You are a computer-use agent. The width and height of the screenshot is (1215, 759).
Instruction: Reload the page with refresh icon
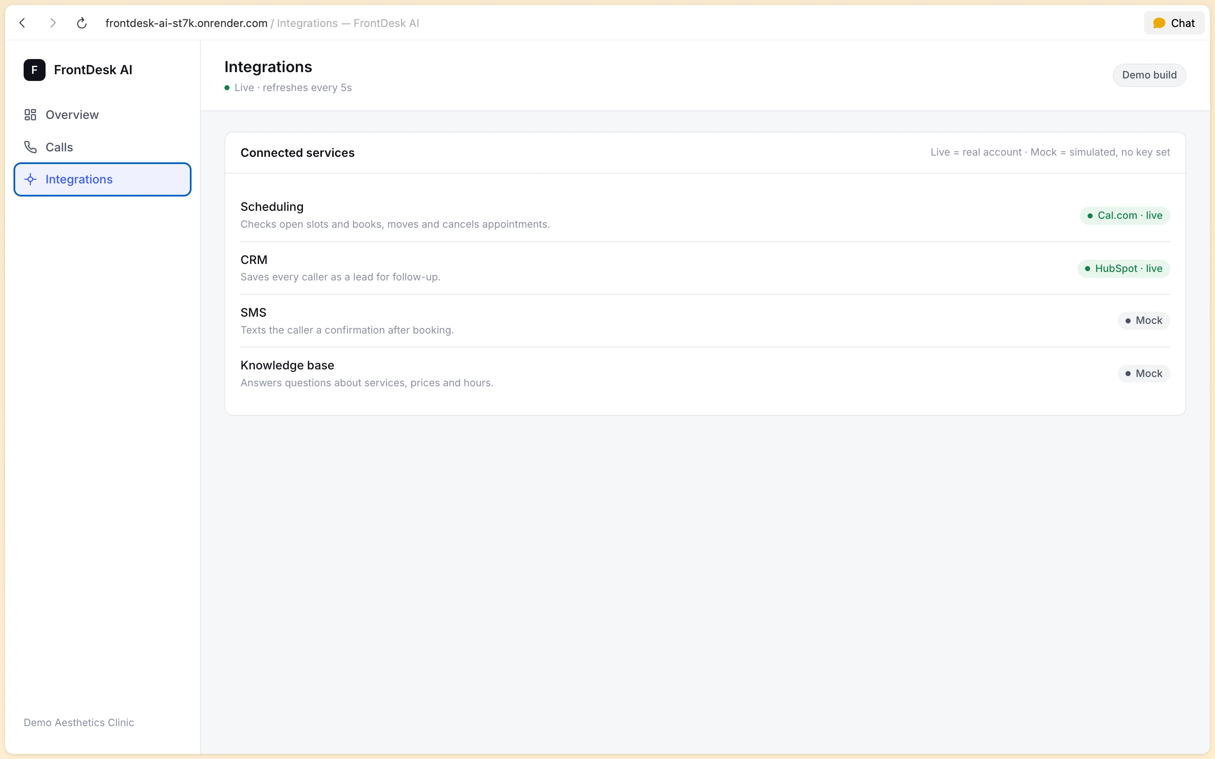(82, 23)
